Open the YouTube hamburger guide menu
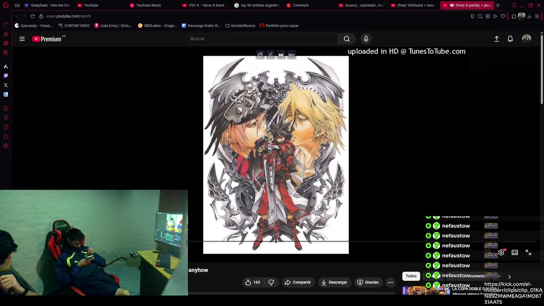 22,39
